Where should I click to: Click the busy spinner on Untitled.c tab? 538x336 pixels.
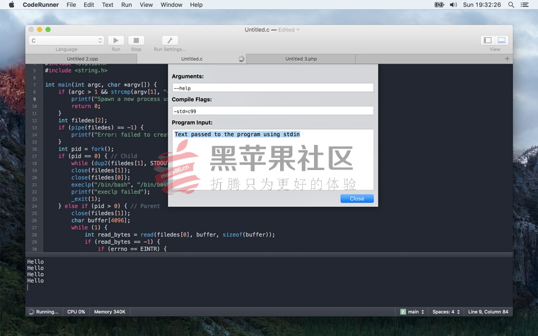pos(242,59)
